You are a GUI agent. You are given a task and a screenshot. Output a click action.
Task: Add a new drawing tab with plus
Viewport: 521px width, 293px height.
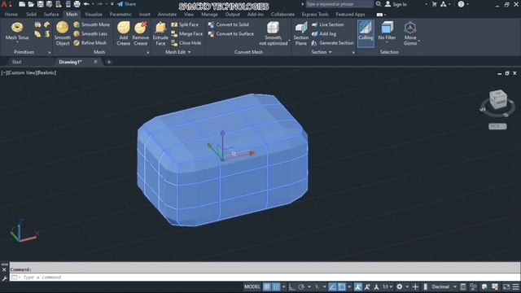pyautogui.click(x=109, y=62)
